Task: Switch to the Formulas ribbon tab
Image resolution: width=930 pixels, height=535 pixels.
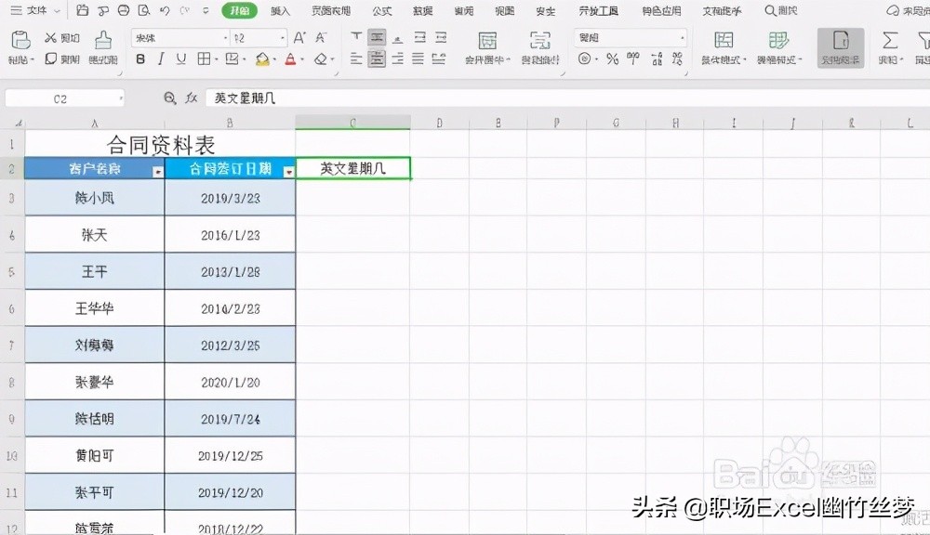Action: (382, 10)
